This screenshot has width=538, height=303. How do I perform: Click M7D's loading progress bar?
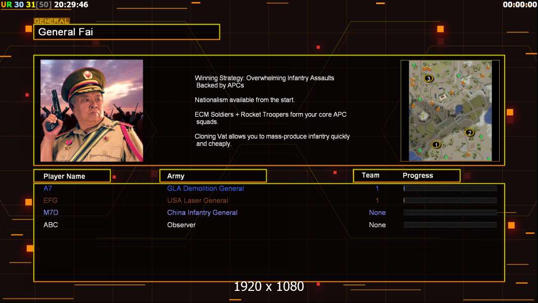click(x=450, y=213)
